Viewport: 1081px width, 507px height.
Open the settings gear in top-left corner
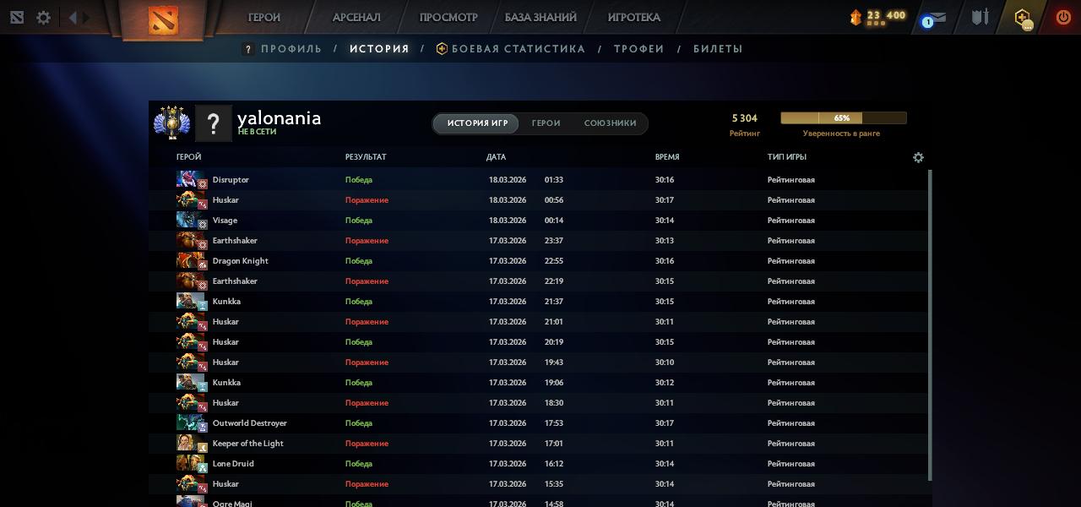(x=43, y=17)
